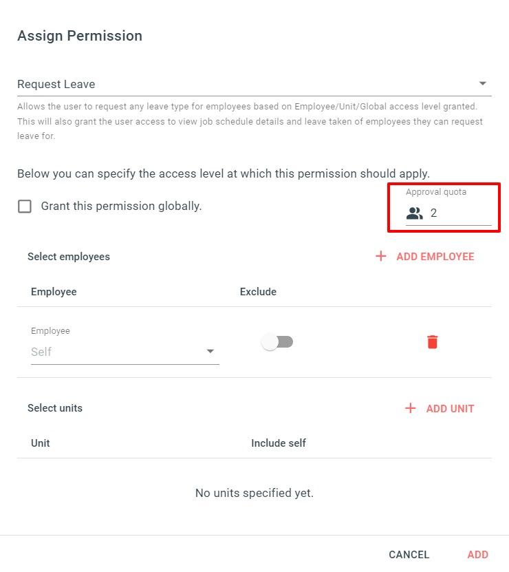Image resolution: width=509 pixels, height=572 pixels.
Task: Click the red trash delete icon
Action: pos(432,342)
